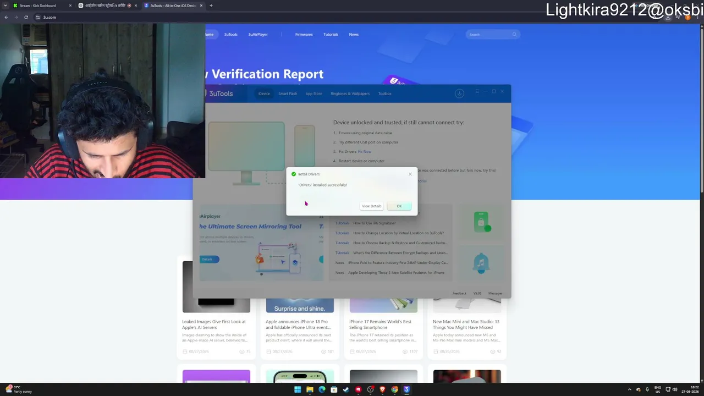Open article 'iPhone 17 Remains World's Best Selling Smartphone'
The image size is (704, 396).
point(380,324)
